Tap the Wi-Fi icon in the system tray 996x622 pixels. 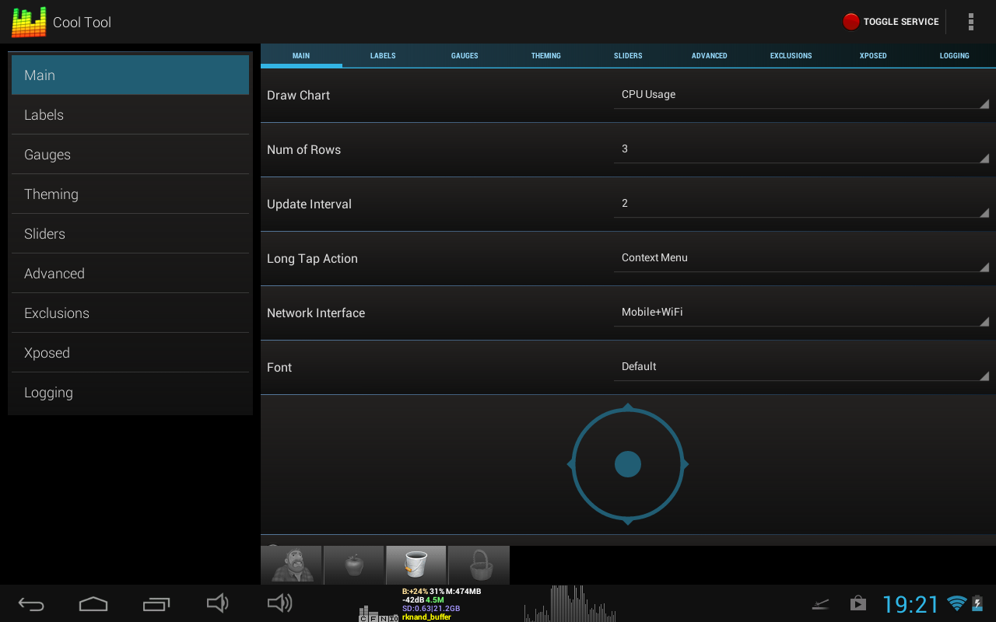956,603
